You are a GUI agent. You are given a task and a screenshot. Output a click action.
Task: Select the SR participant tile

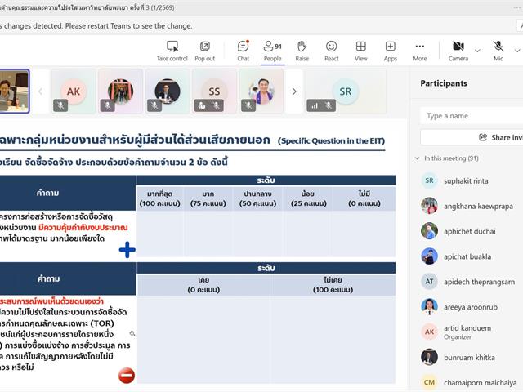click(346, 91)
